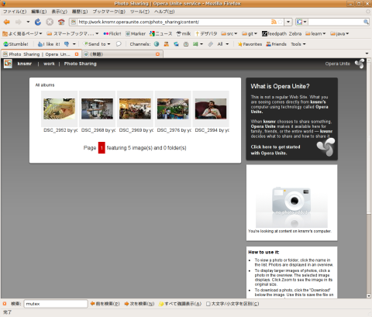
Task: Go to the home page
Action: point(61,22)
